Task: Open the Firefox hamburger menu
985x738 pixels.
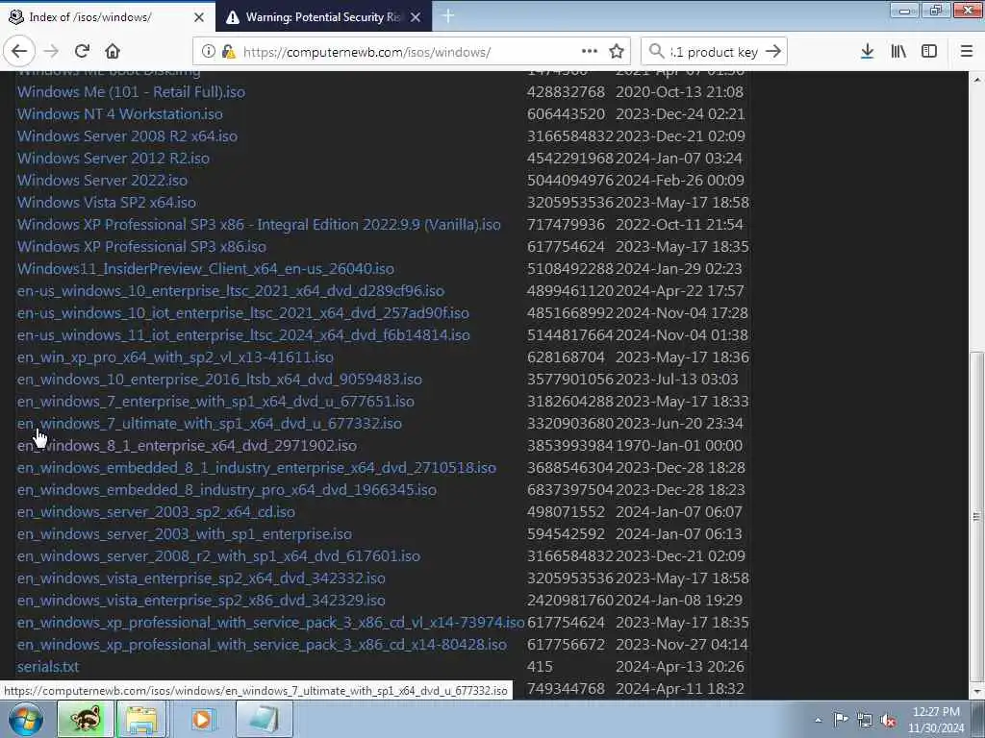Action: (967, 51)
